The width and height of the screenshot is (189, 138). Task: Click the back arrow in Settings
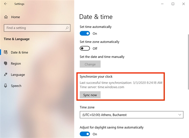[6, 4]
